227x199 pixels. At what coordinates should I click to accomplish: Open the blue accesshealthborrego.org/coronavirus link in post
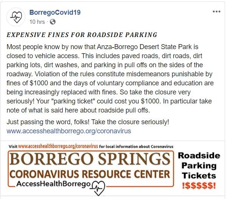(x=69, y=131)
